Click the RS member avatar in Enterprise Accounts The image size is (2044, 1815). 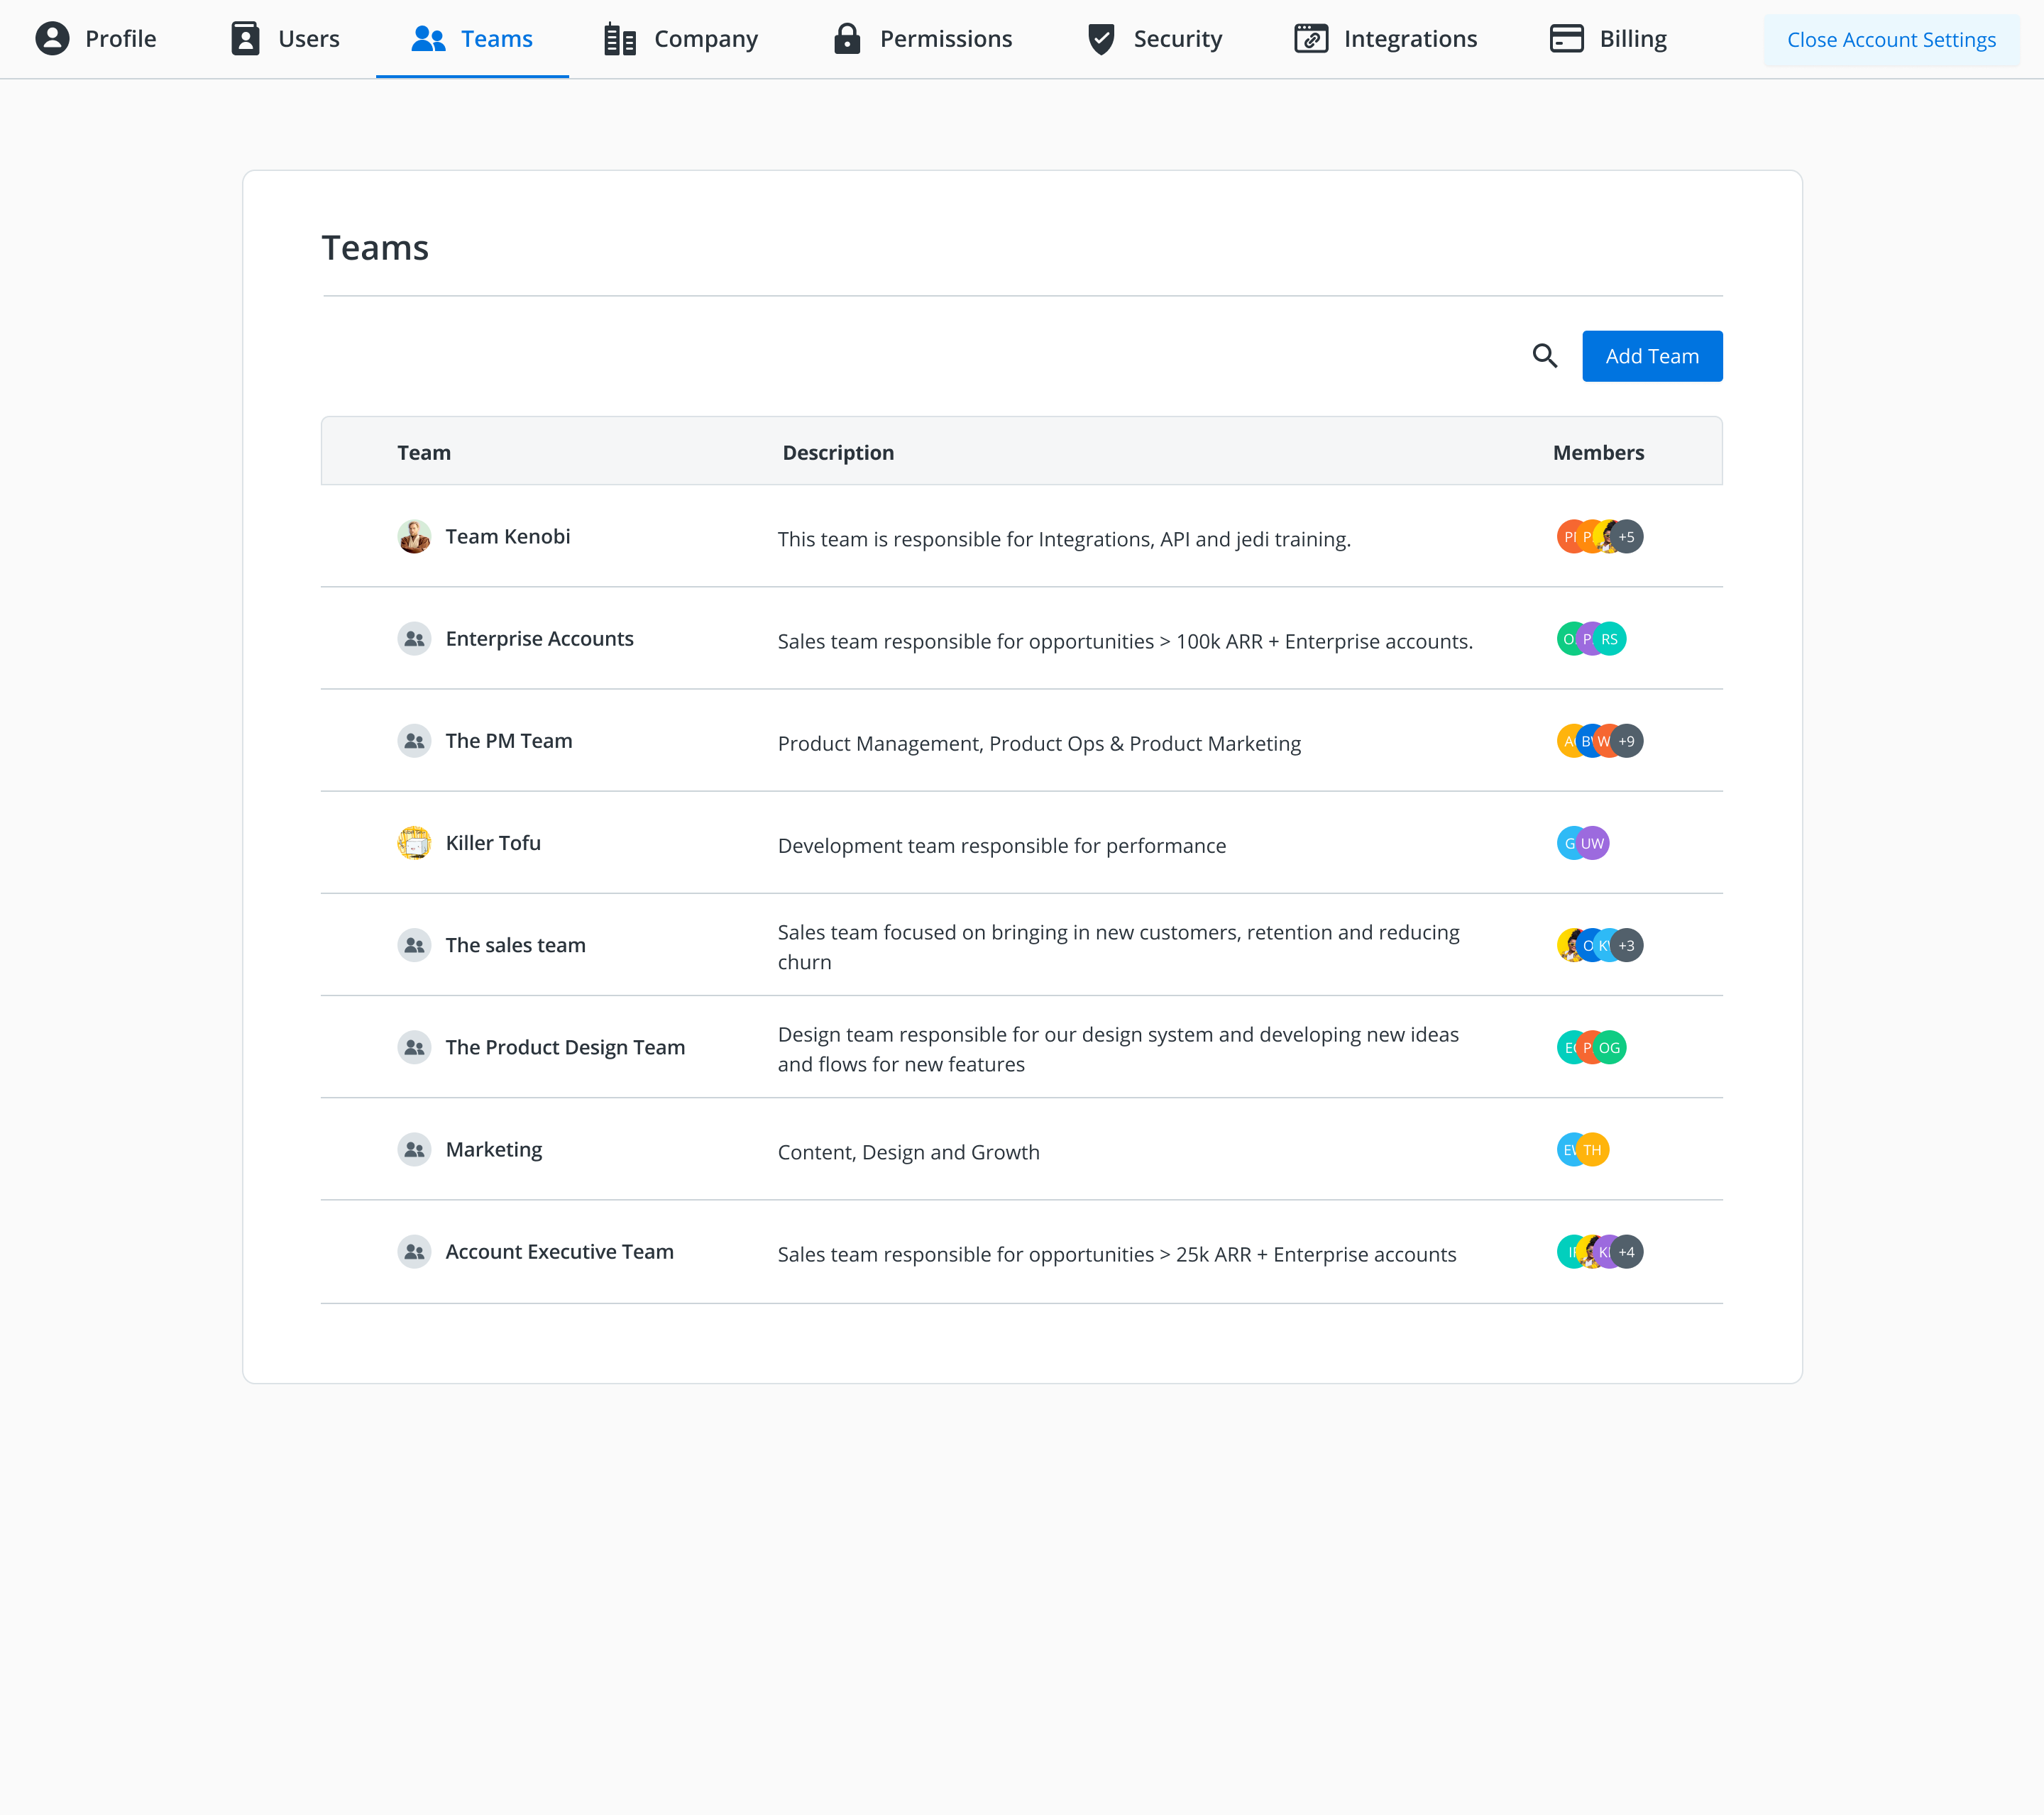tap(1610, 639)
